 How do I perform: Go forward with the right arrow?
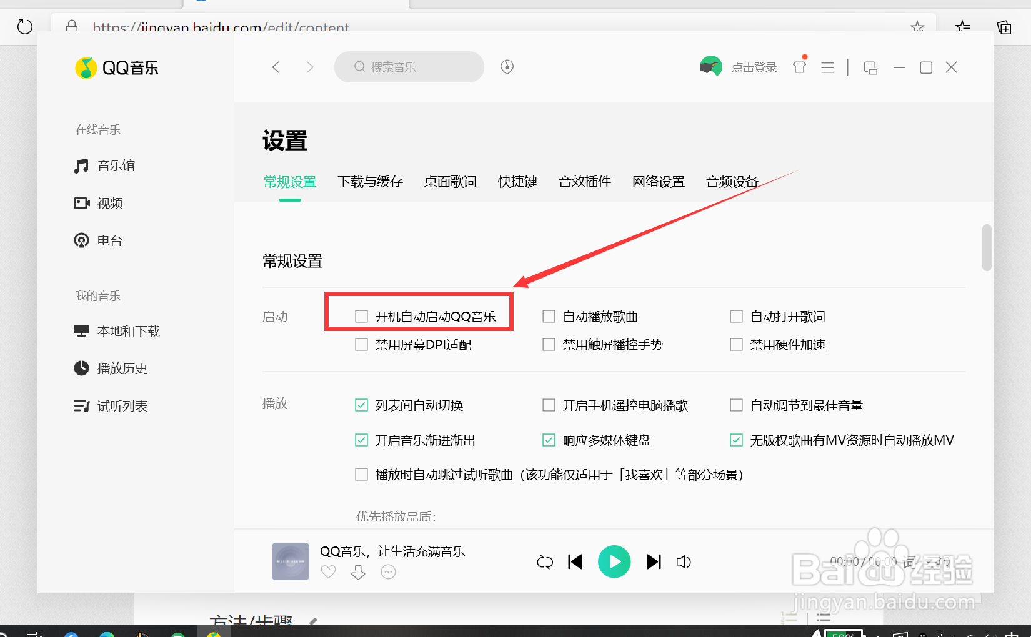pos(309,67)
